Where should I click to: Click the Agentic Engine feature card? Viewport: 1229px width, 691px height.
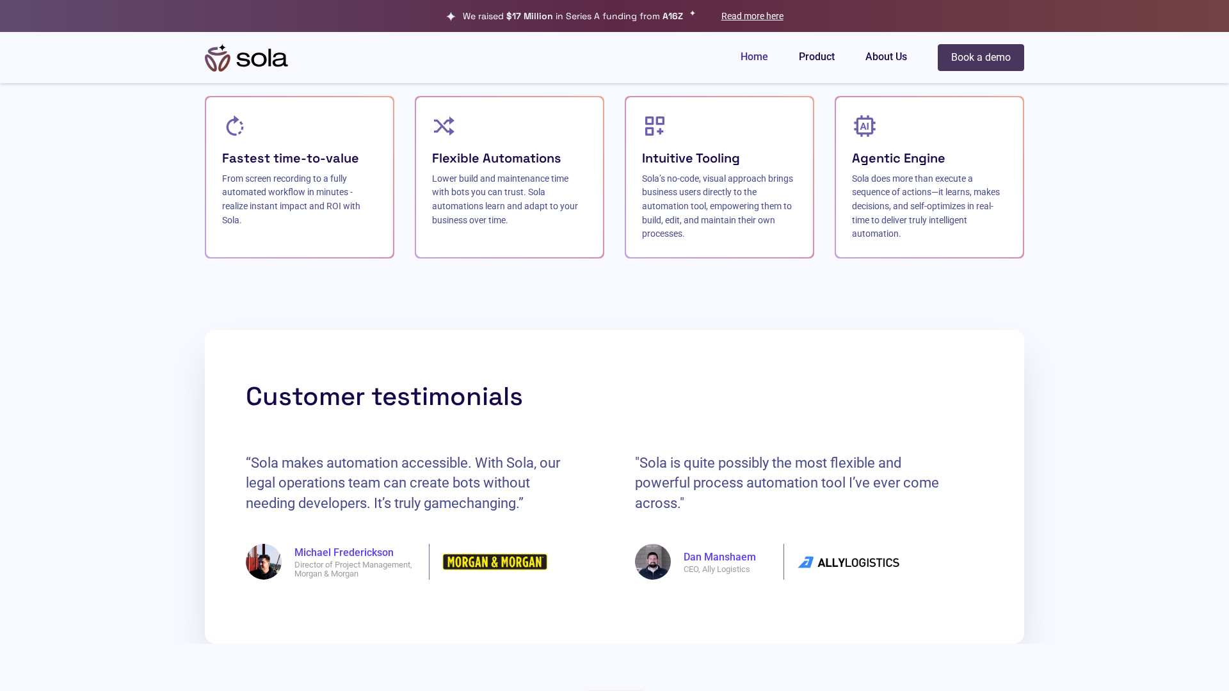929,177
